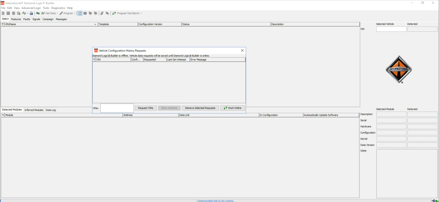Switch to the Faults tab

[x=27, y=19]
